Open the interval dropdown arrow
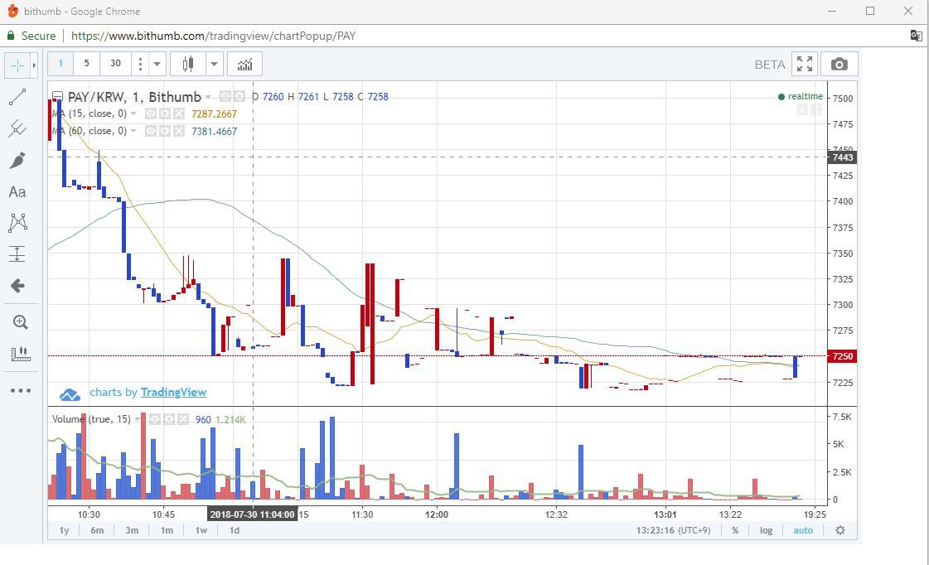 tap(157, 64)
